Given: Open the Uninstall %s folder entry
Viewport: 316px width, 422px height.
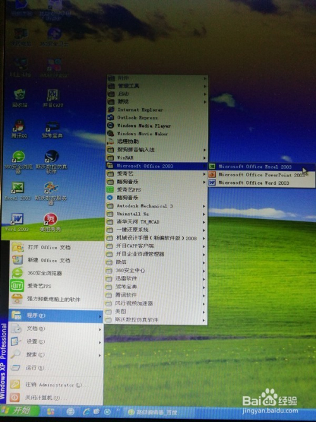Looking at the screenshot, I should pyautogui.click(x=156, y=214).
